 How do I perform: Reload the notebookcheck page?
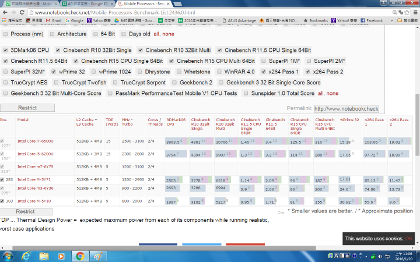(22, 12)
